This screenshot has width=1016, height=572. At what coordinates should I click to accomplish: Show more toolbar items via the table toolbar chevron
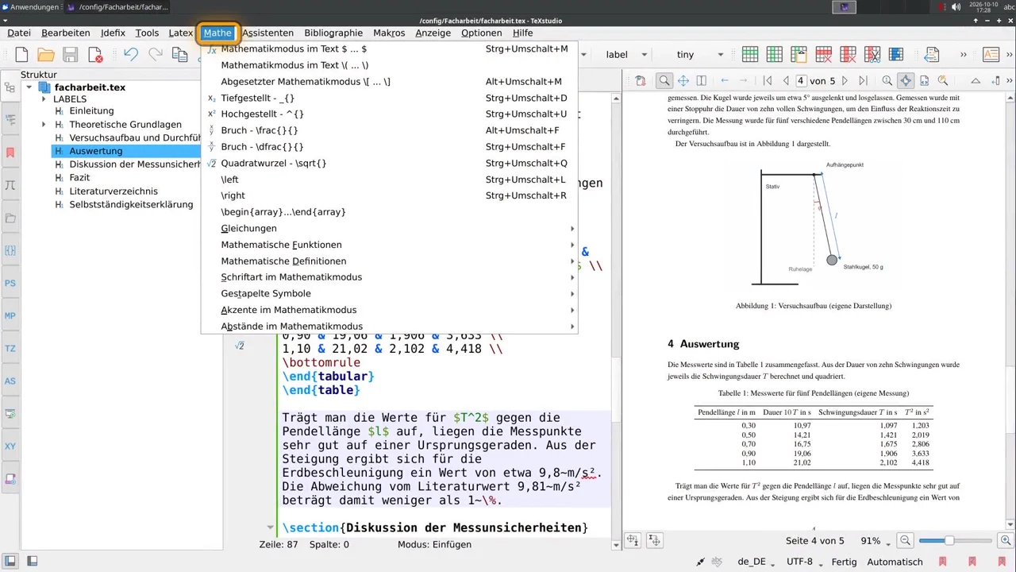click(964, 55)
